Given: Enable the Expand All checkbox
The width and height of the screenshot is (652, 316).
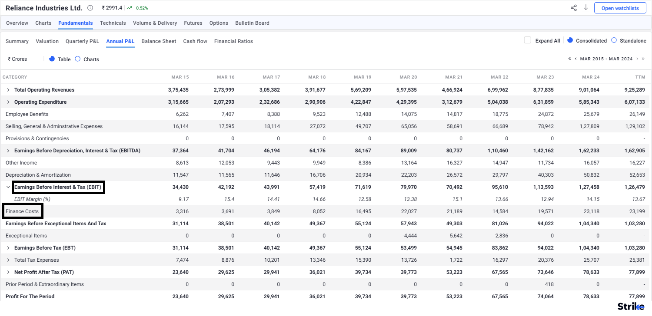Looking at the screenshot, I should point(528,40).
